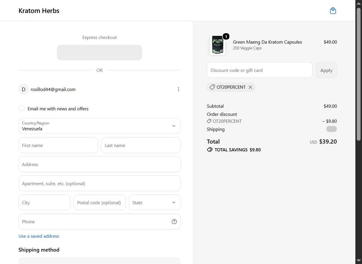This screenshot has width=362, height=264.
Task: Click the Kratom Herbs store title
Action: click(39, 11)
